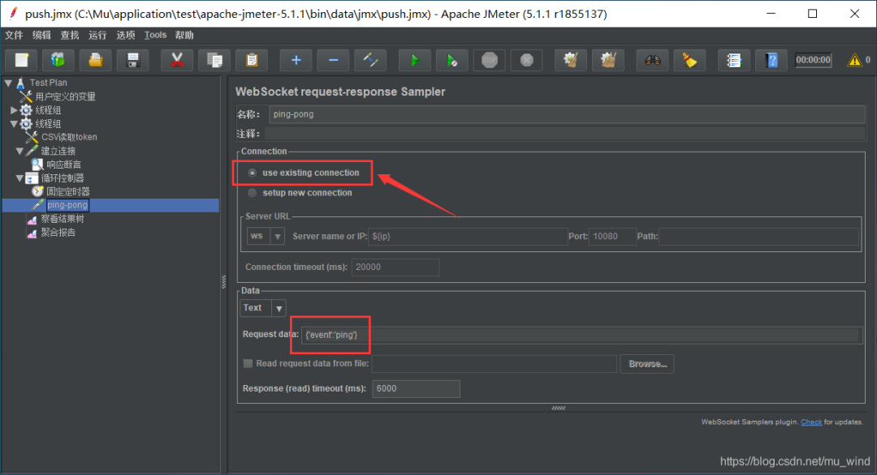Viewport: 877px width, 475px height.
Task: Click the Request data text field
Action: (581, 335)
